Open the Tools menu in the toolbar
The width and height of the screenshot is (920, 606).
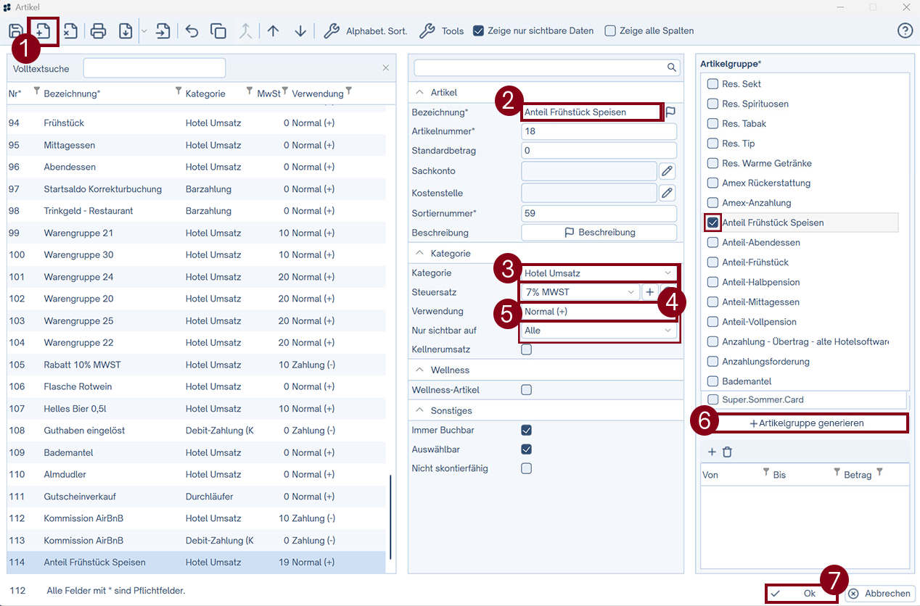442,31
